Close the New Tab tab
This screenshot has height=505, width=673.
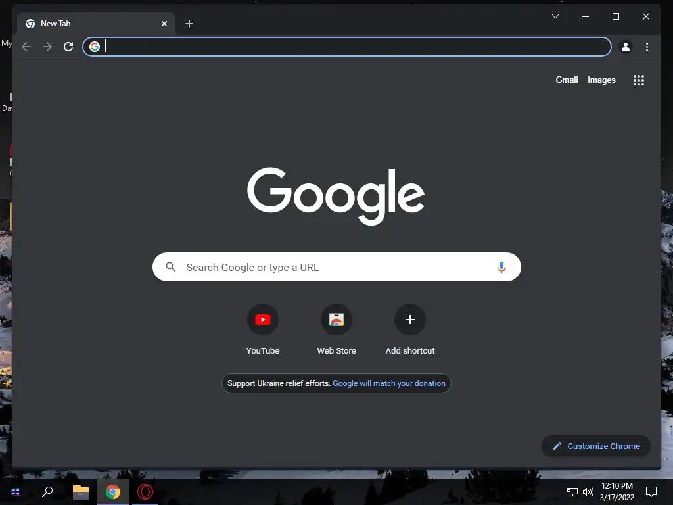[x=164, y=24]
